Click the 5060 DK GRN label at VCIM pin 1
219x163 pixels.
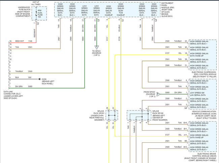pyautogui.click(x=173, y=93)
